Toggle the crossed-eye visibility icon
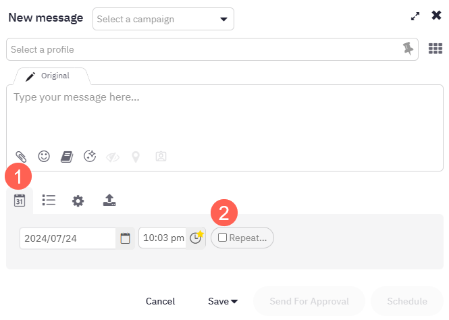Image resolution: width=449 pixels, height=320 pixels. coord(113,157)
